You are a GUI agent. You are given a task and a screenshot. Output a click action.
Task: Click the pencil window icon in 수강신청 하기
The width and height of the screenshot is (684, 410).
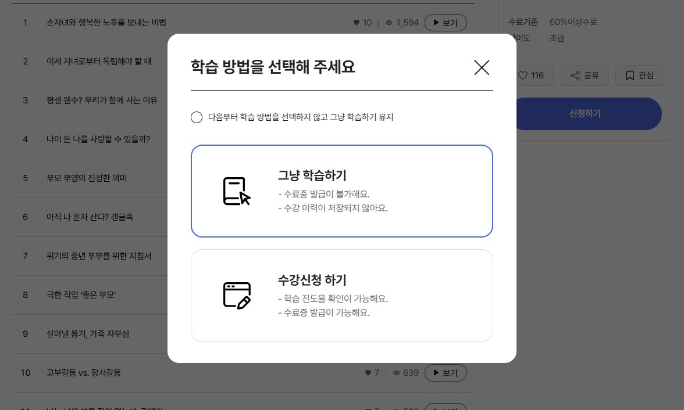tap(236, 296)
